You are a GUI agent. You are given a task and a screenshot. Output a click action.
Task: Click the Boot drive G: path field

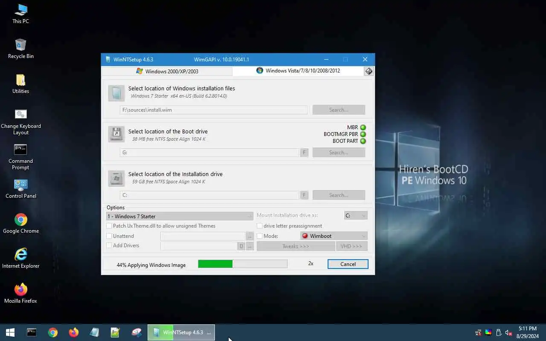209,153
